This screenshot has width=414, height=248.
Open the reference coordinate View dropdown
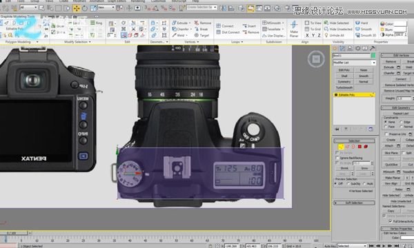106,8
